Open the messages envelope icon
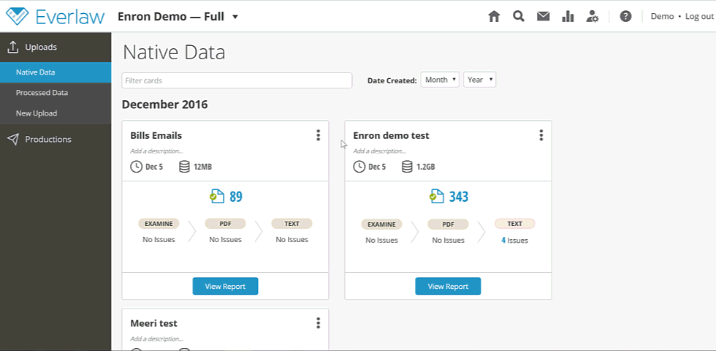This screenshot has width=716, height=351. (543, 16)
